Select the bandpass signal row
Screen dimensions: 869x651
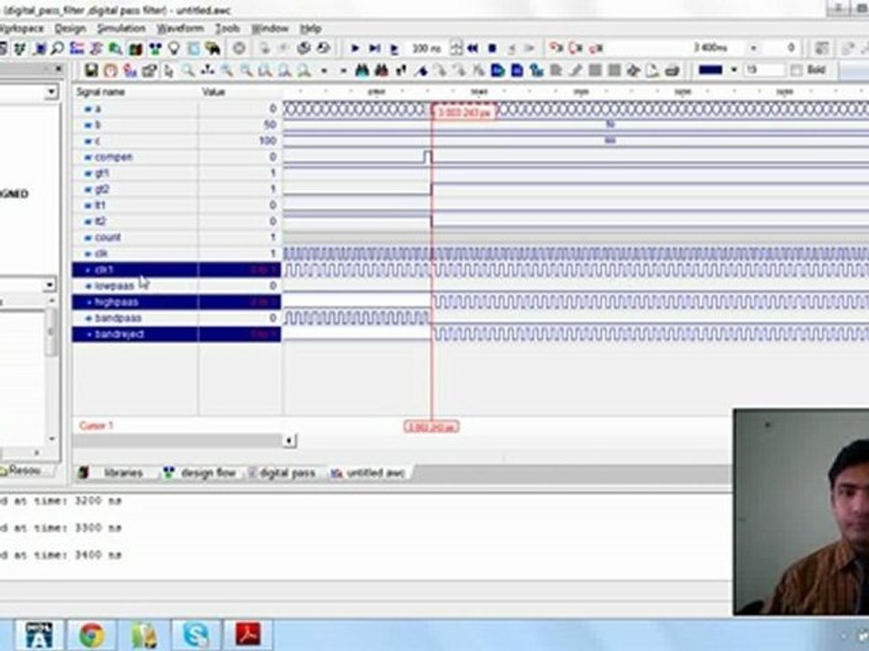click(177, 318)
